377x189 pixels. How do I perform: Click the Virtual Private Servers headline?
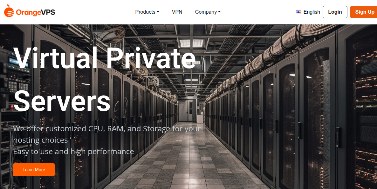[105, 79]
